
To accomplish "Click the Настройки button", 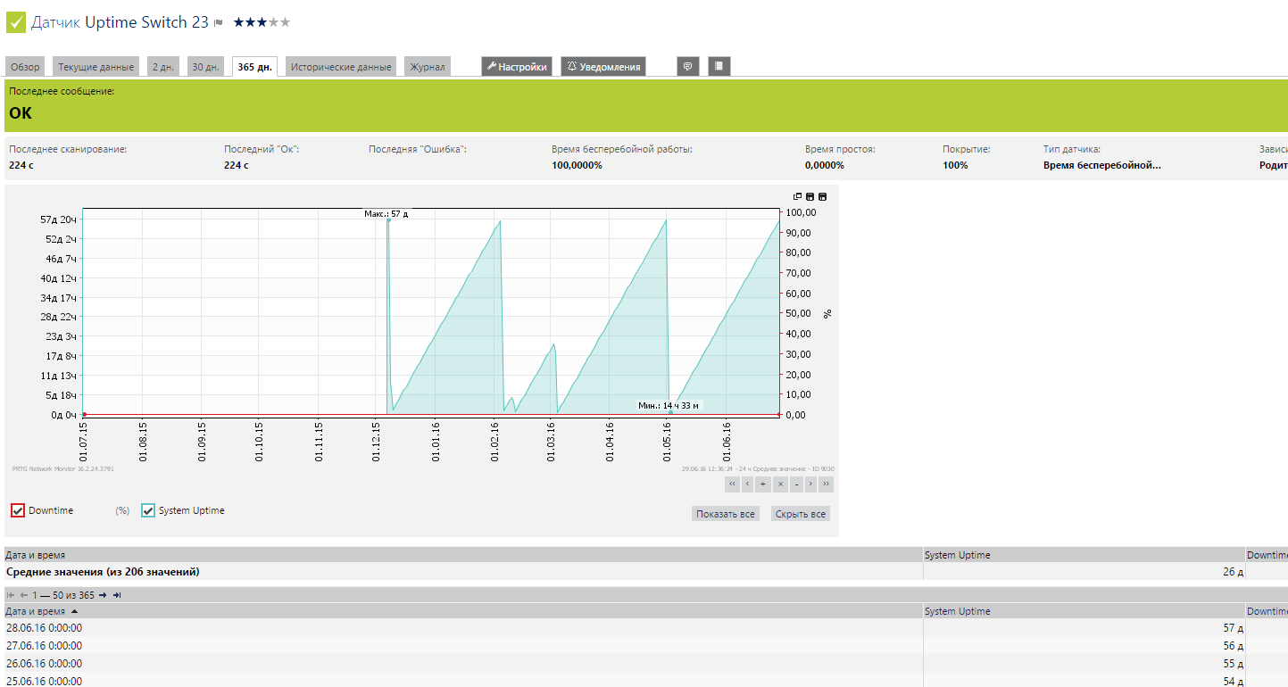I will [x=517, y=67].
